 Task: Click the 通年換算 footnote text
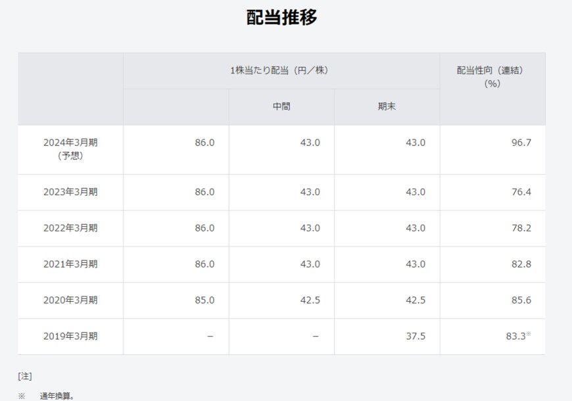tap(57, 396)
